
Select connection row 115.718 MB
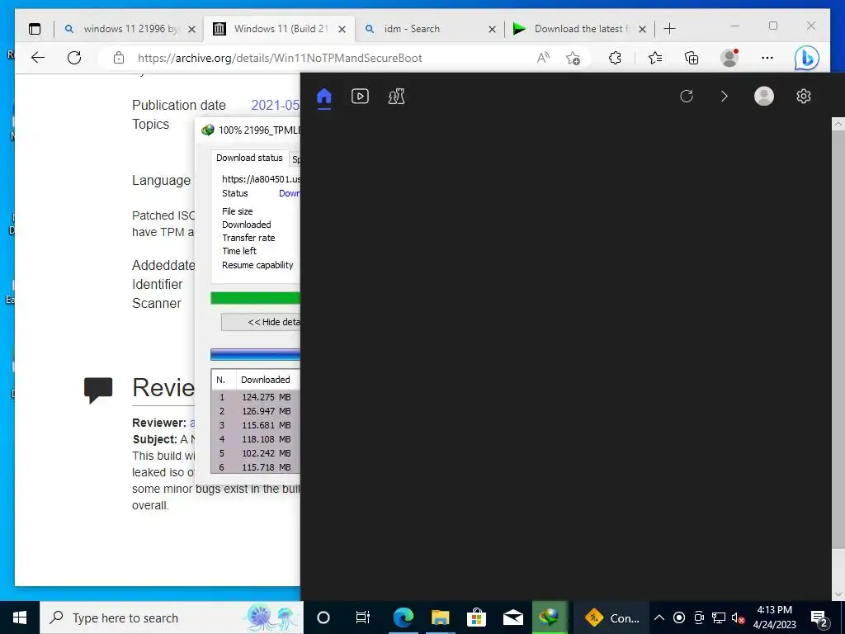(x=256, y=467)
